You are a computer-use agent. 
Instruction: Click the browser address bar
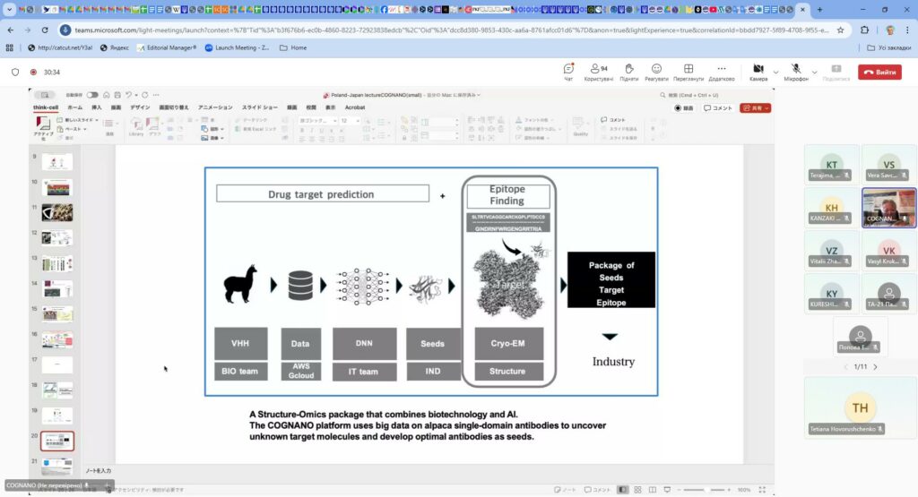tap(448, 29)
